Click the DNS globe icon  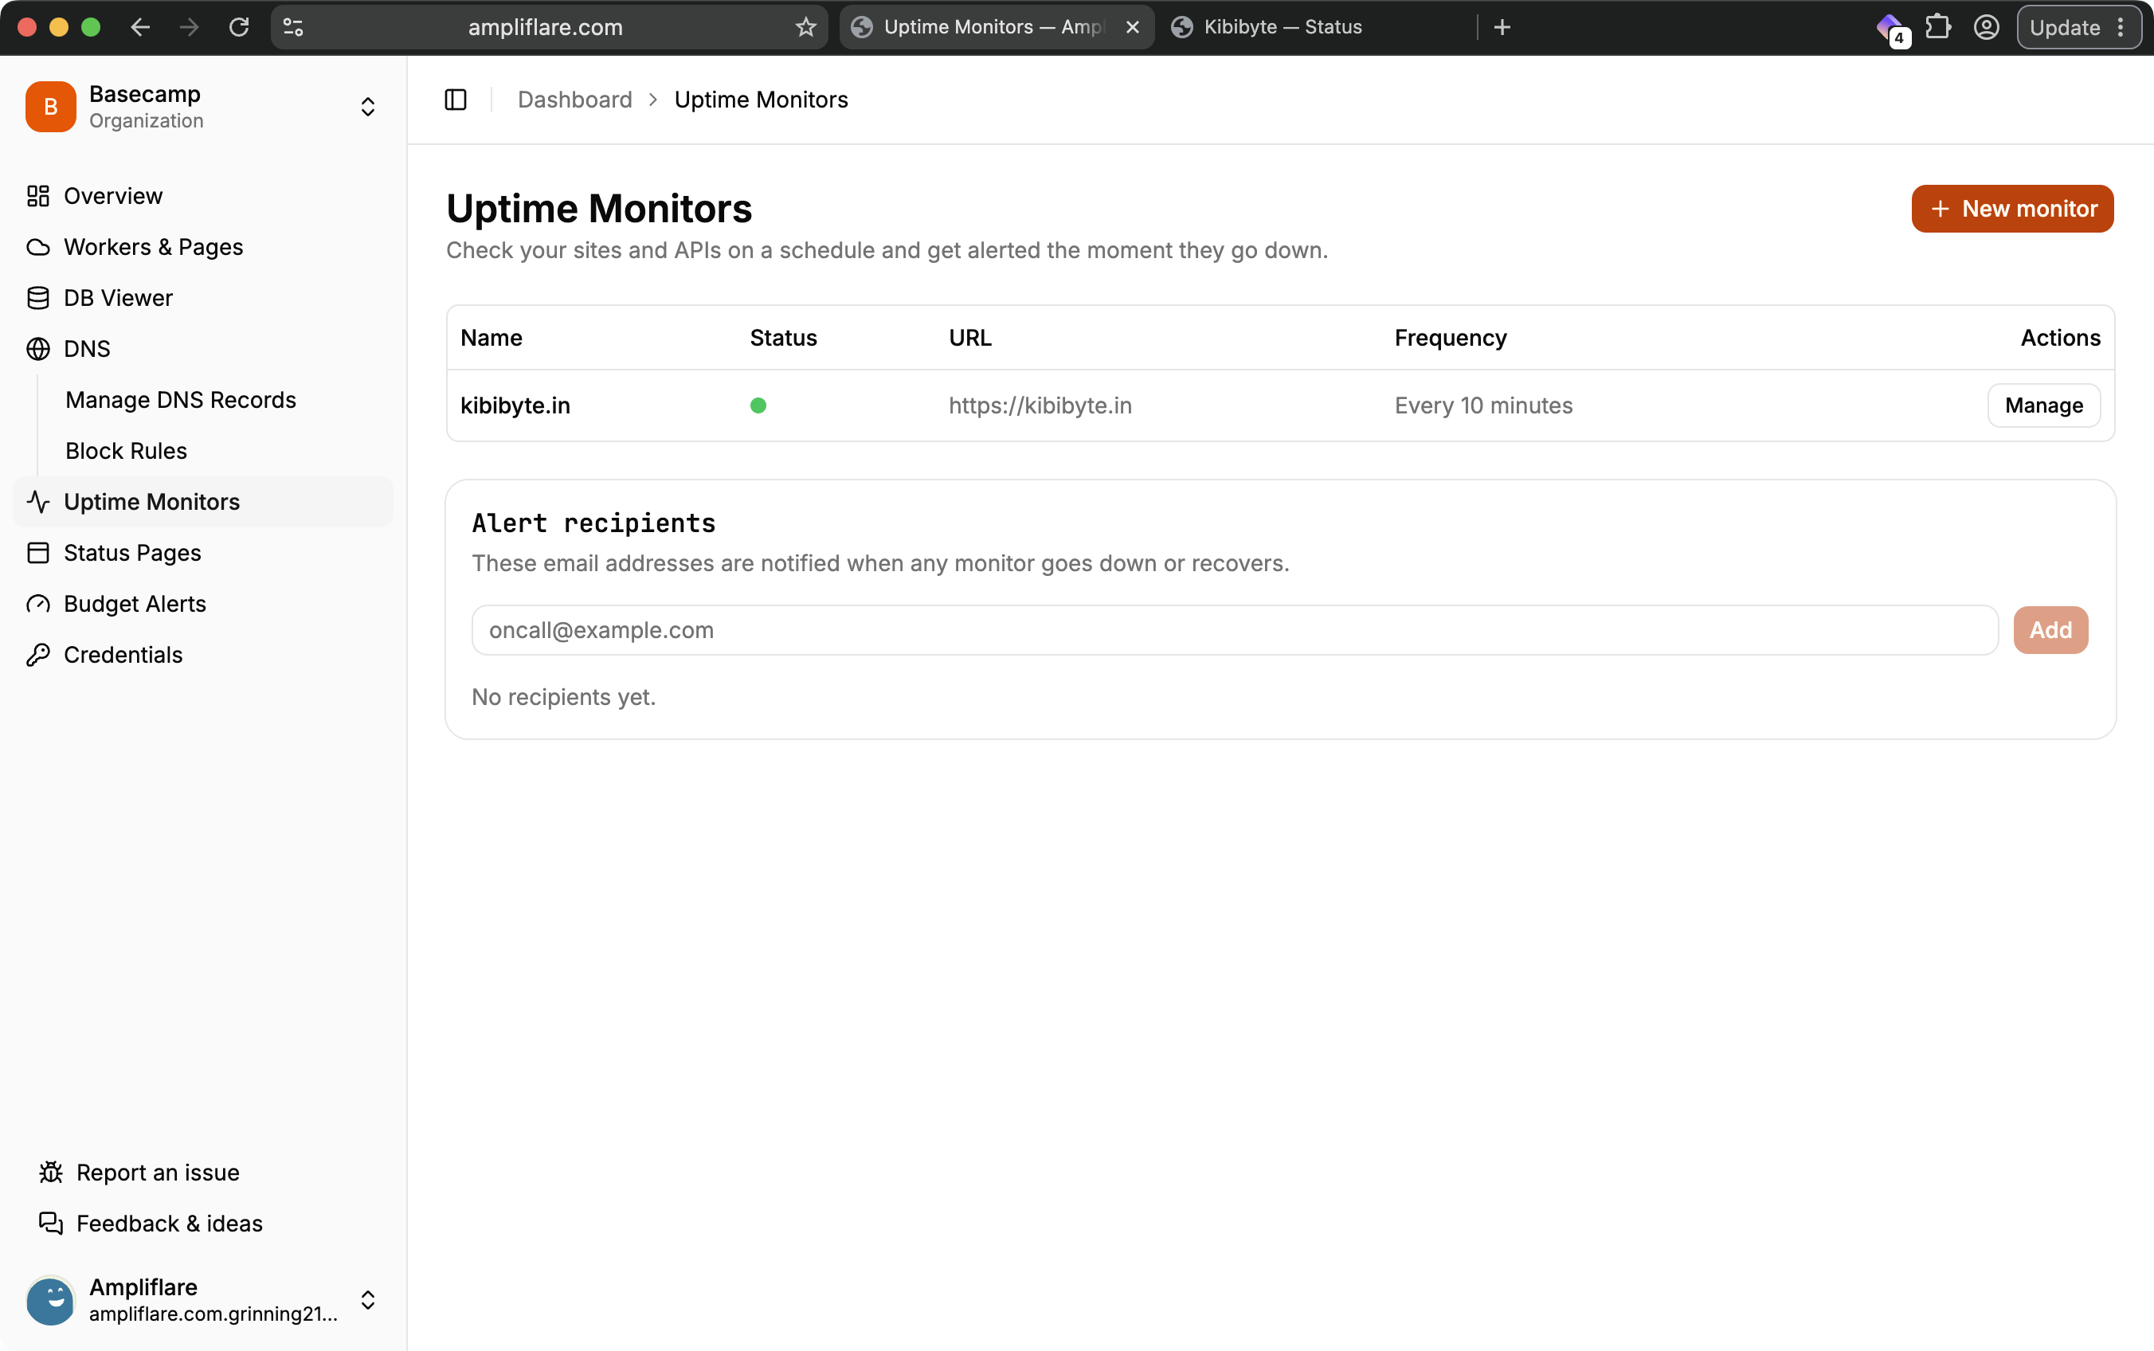pos(37,348)
